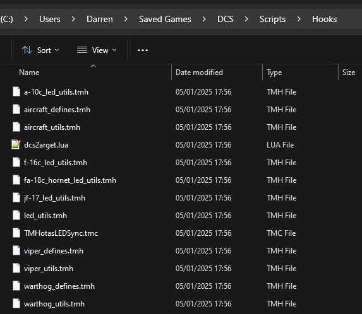The width and height of the screenshot is (362, 314).
Task: Select the led_utils.tmh file row
Action: coord(181,216)
